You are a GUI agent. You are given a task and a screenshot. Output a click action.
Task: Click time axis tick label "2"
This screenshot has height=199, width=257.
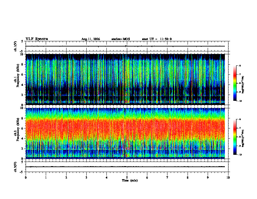[x=66, y=178]
